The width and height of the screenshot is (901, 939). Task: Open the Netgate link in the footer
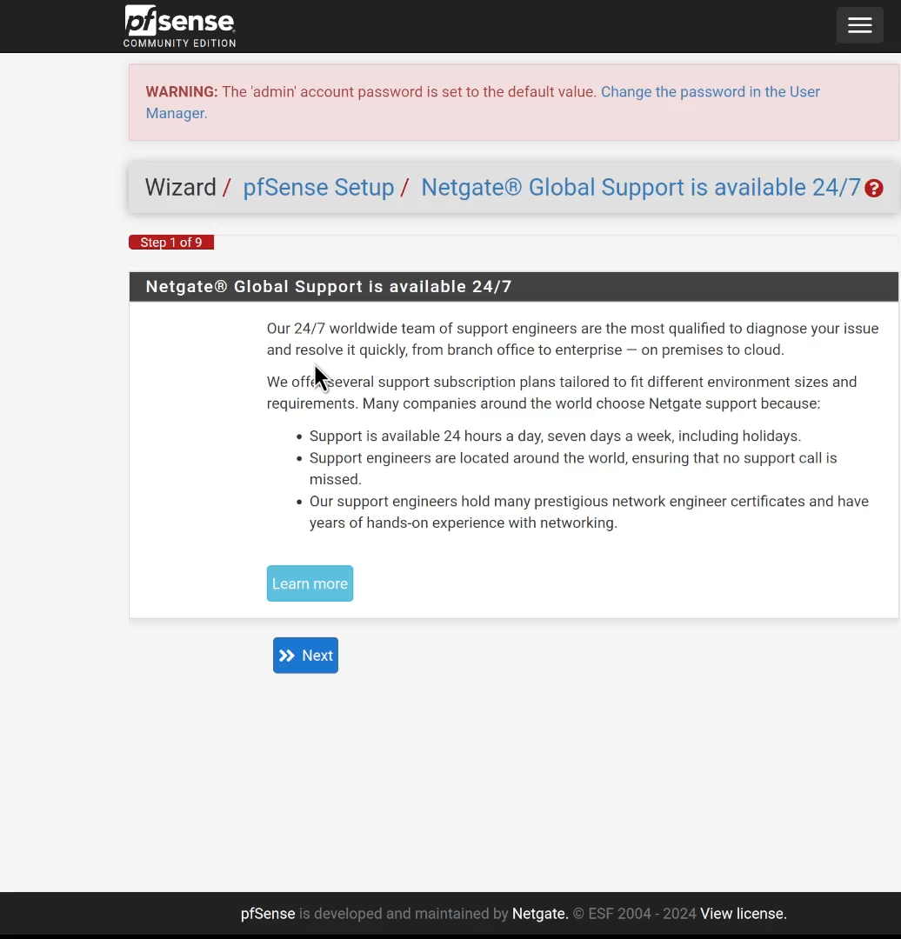[x=540, y=914]
